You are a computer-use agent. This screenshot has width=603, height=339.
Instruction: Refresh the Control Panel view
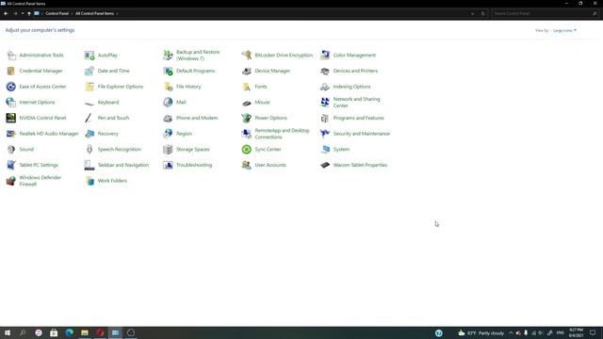483,13
